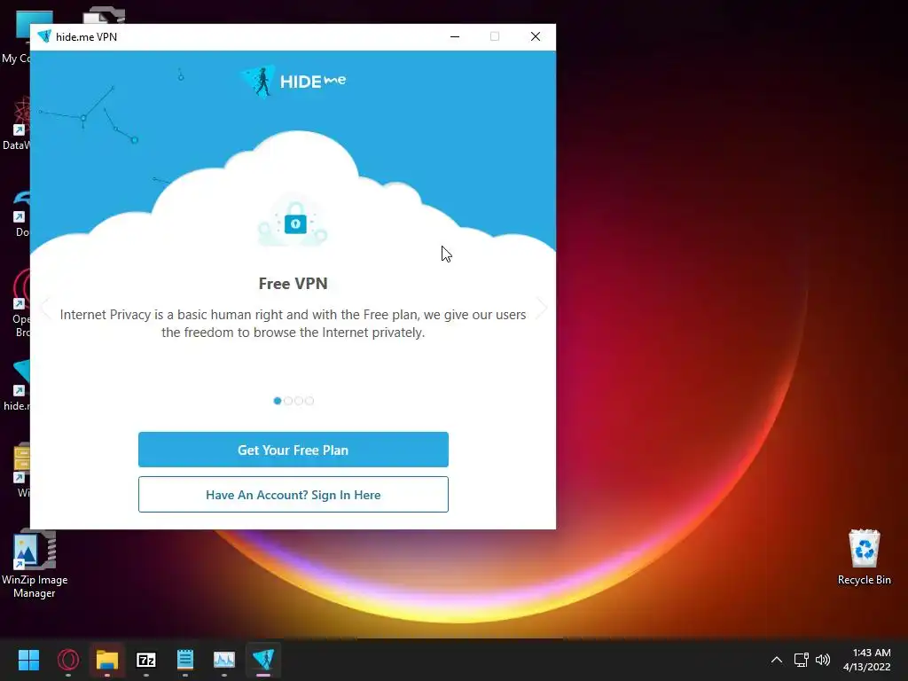This screenshot has height=681, width=908.
Task: Click the Free VPN heading text
Action: coord(293,284)
